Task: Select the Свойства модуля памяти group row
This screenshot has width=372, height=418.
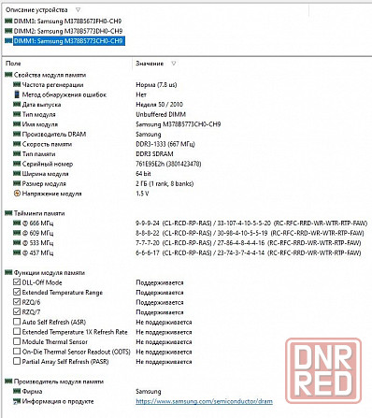Action: tap(50, 75)
